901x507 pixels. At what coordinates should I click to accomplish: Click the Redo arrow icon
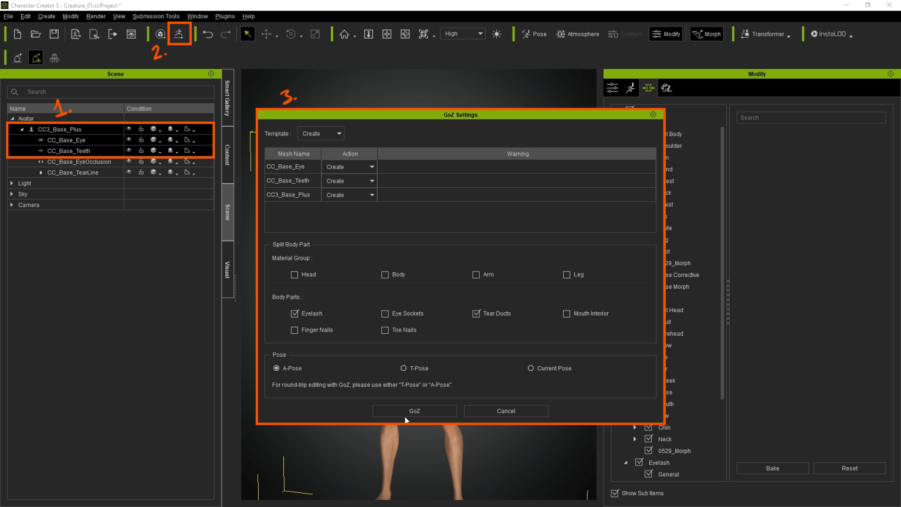[x=225, y=34]
